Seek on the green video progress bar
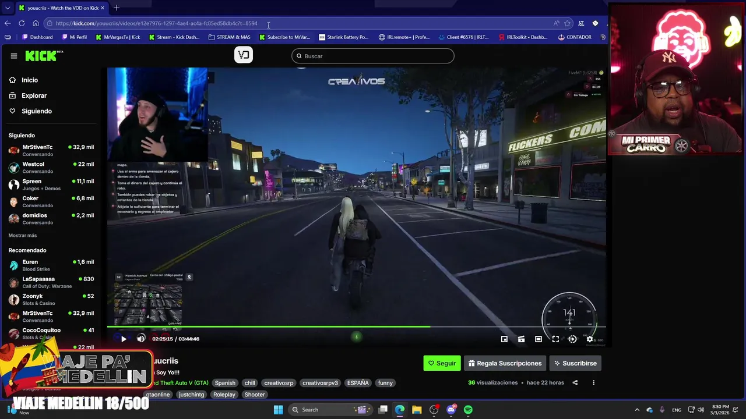Viewport: 746px width, 419px height. 357,327
